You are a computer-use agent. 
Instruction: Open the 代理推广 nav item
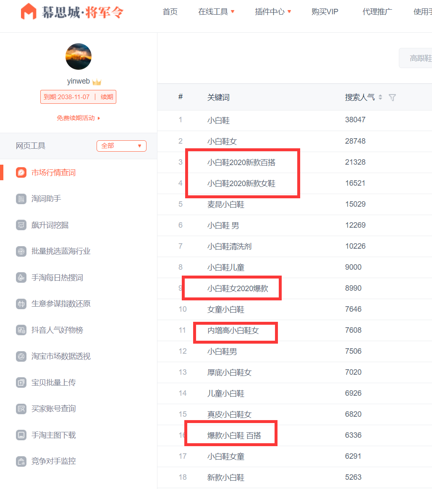point(377,12)
